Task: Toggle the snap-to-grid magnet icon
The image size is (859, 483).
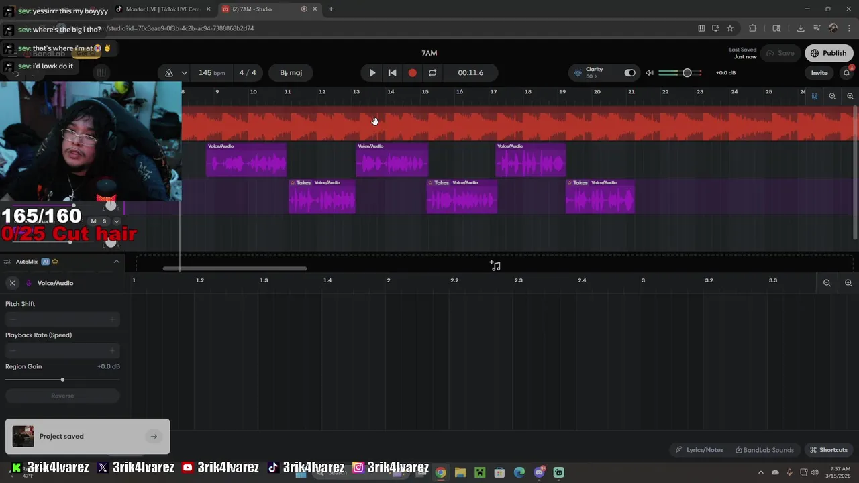Action: click(814, 96)
